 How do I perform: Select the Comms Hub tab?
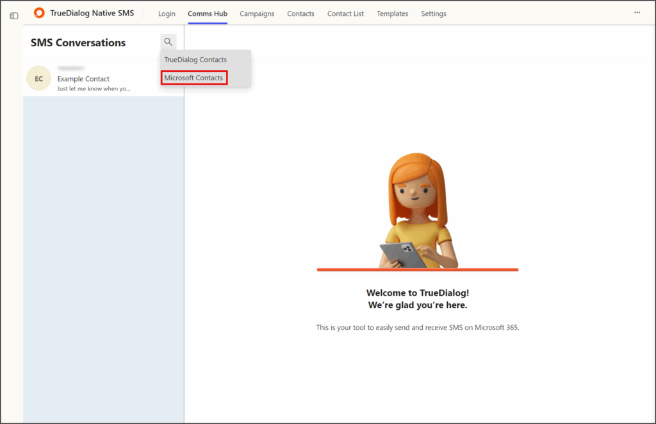pos(208,13)
